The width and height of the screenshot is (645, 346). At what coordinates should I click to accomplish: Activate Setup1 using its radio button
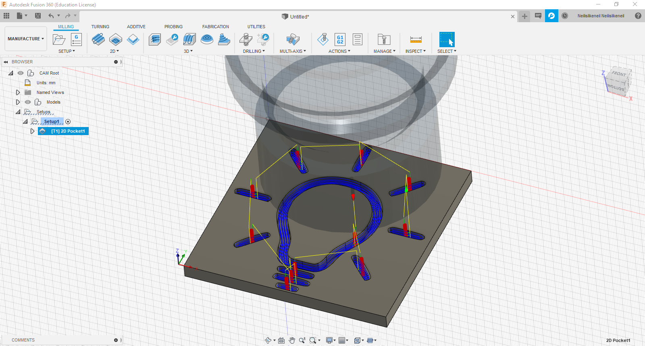(68, 121)
